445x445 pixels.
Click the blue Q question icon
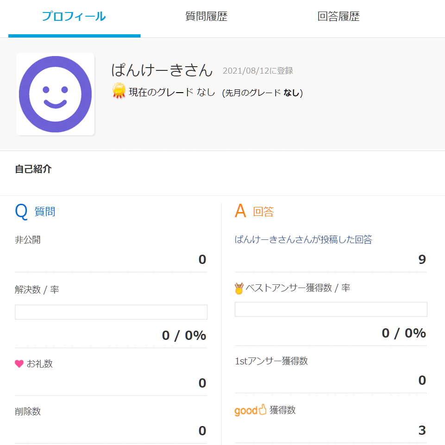(x=22, y=211)
